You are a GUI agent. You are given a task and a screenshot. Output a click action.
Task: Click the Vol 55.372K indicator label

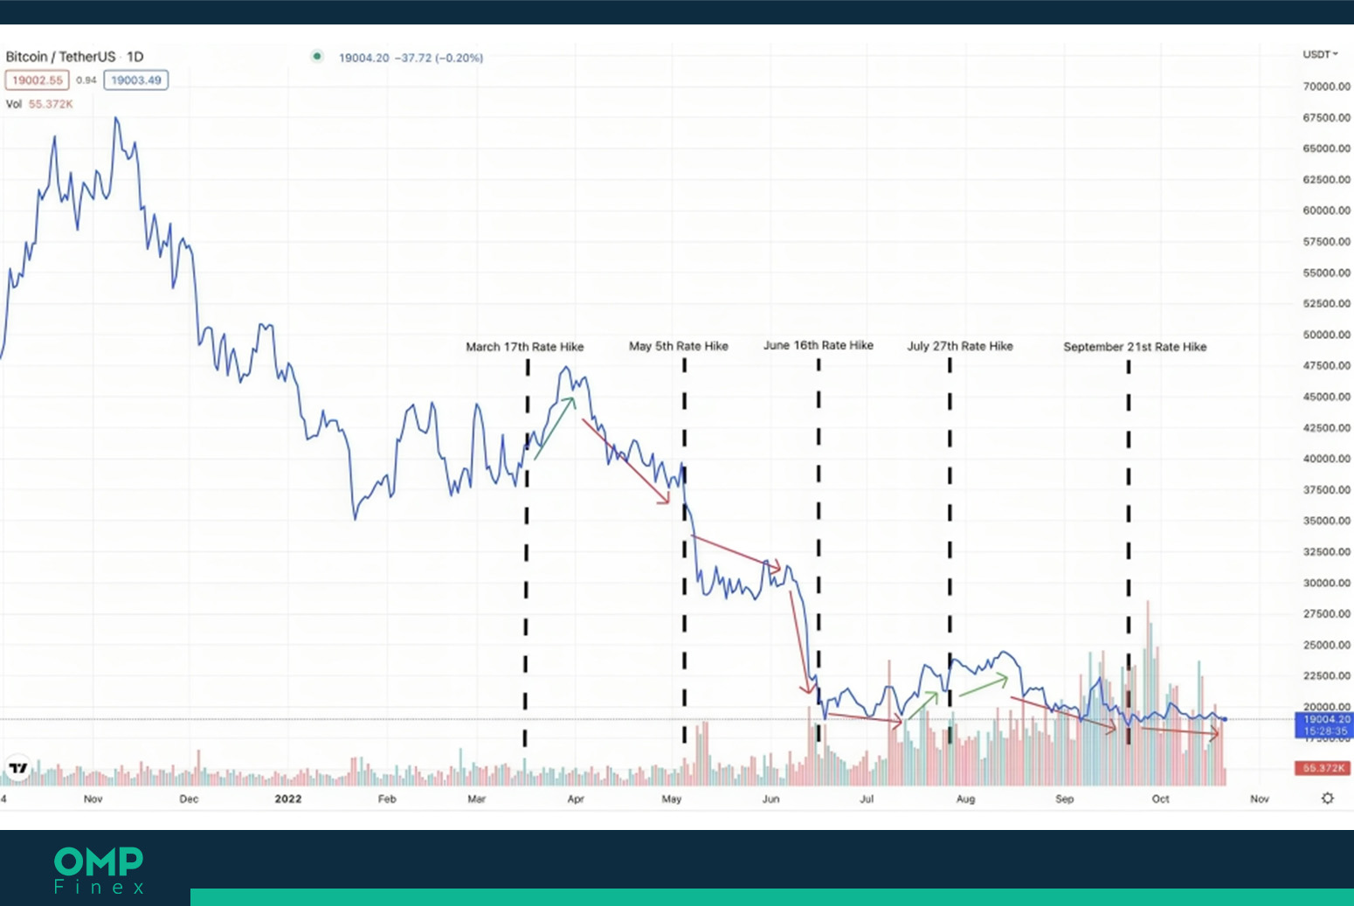(39, 104)
